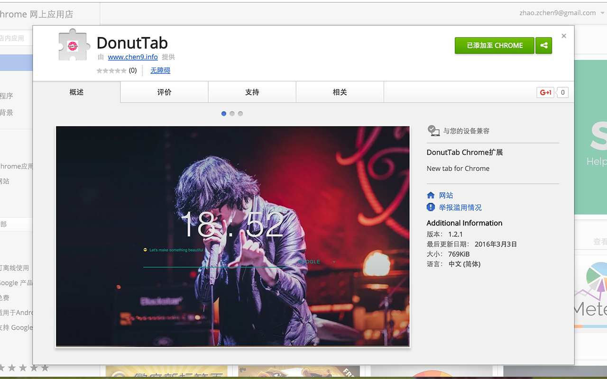Click the 已添加至 CHROME button
607x379 pixels.
pos(495,45)
